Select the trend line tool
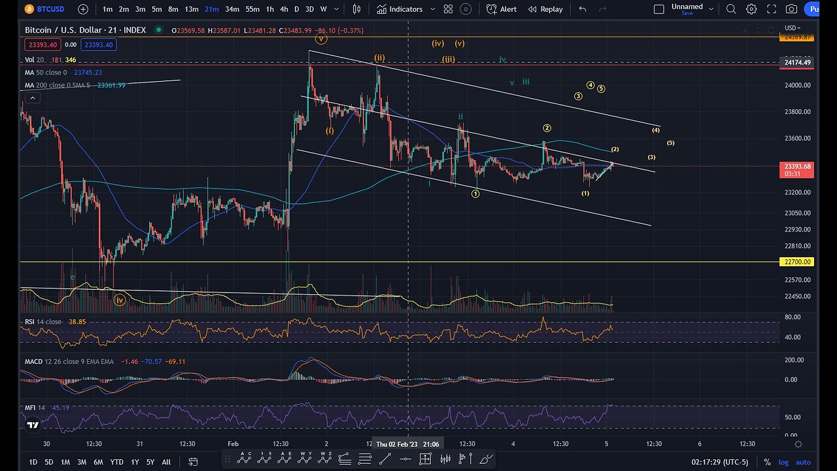This screenshot has width=837, height=471. pos(386,459)
